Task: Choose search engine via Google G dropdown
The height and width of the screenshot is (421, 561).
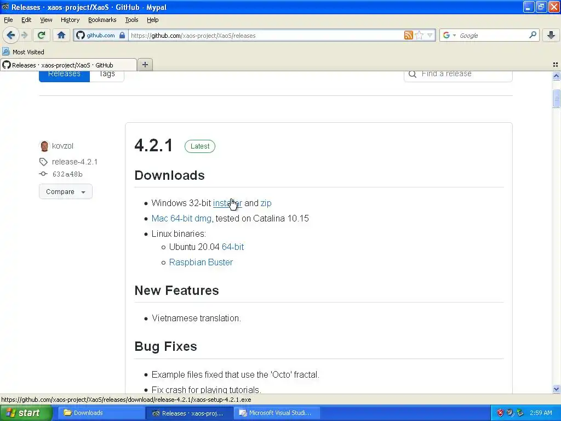Action: click(x=449, y=36)
